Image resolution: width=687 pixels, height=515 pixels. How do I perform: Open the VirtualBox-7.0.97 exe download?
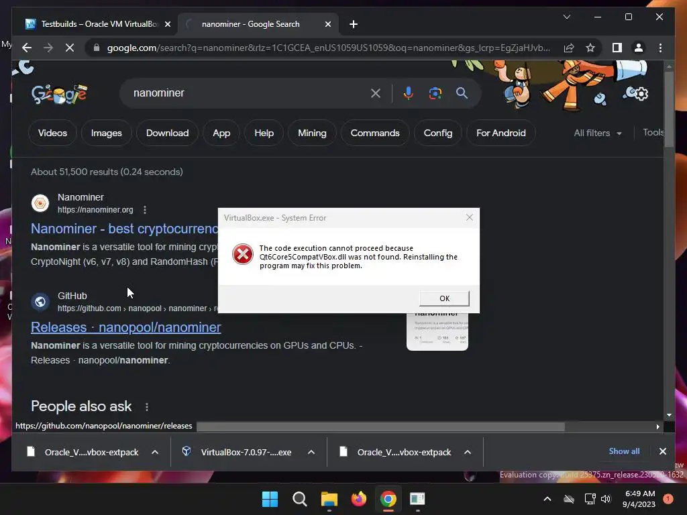246,453
